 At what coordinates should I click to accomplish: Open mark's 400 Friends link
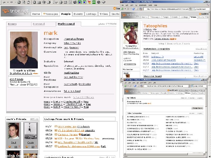pos(16,79)
